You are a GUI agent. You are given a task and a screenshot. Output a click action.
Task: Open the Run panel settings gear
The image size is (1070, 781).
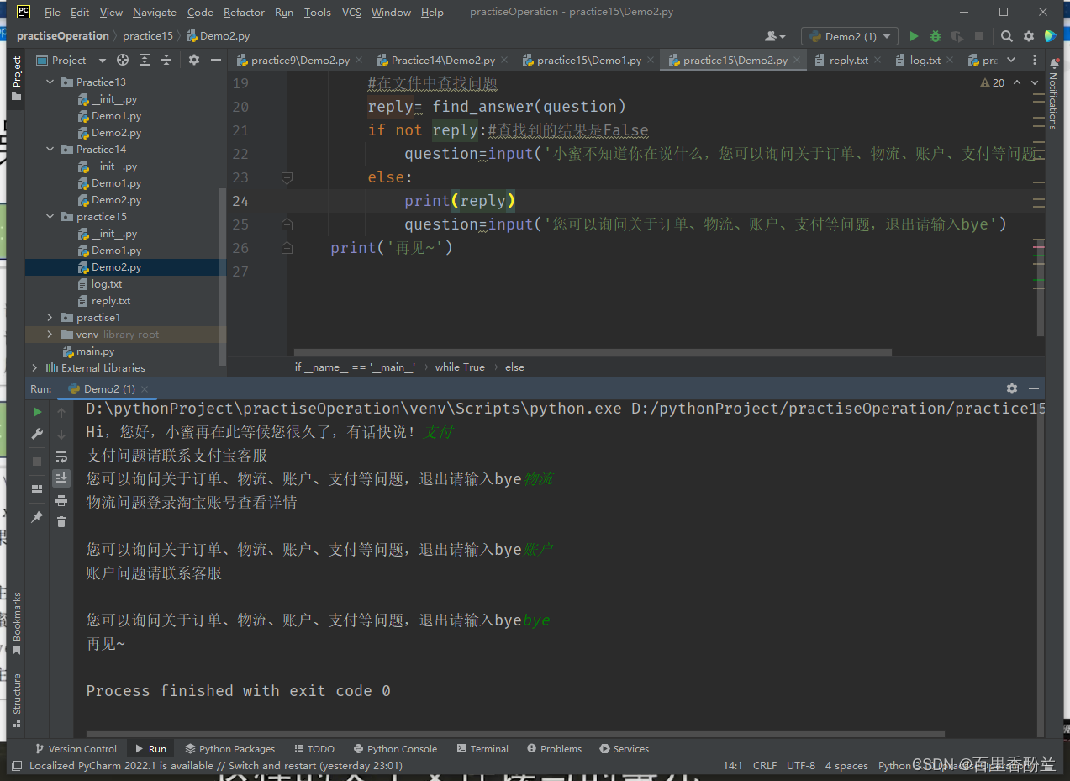(x=1012, y=388)
